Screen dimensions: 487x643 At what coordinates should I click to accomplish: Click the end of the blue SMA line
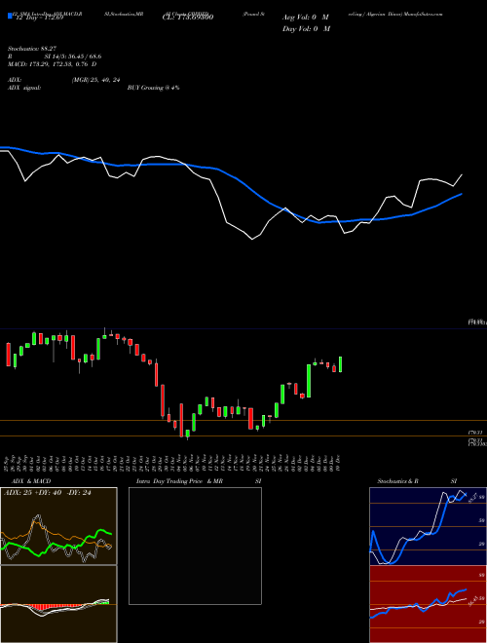tap(462, 194)
